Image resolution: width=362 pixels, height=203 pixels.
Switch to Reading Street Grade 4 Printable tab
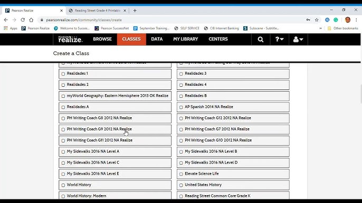coord(98,11)
